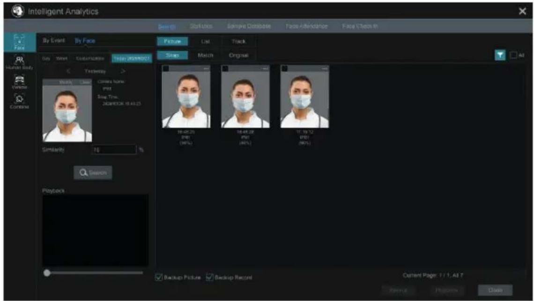Screen dimensions: 534x301
Task: Select the Customization time range
Action: [90, 59]
